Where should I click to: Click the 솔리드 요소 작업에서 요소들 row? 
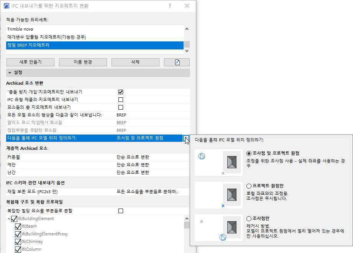click(98, 123)
